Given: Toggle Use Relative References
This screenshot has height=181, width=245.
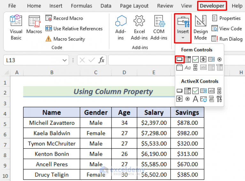Looking at the screenshot, I should pyautogui.click(x=74, y=29).
